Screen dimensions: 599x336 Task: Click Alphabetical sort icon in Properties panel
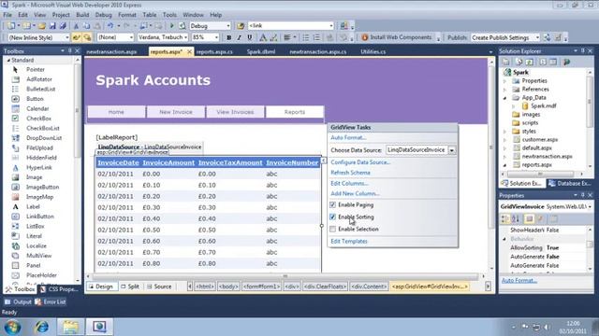click(516, 218)
